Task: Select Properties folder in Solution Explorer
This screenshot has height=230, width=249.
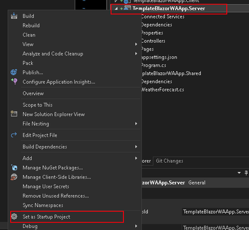Action: tap(152, 33)
